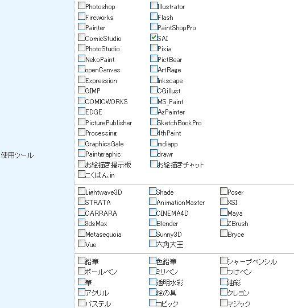The image size is (294, 308).
Task: Tick the 透明水彩 checkbox
Action: (152, 281)
